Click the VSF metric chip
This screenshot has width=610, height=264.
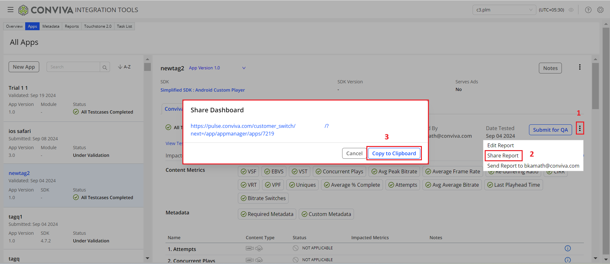tap(248, 171)
